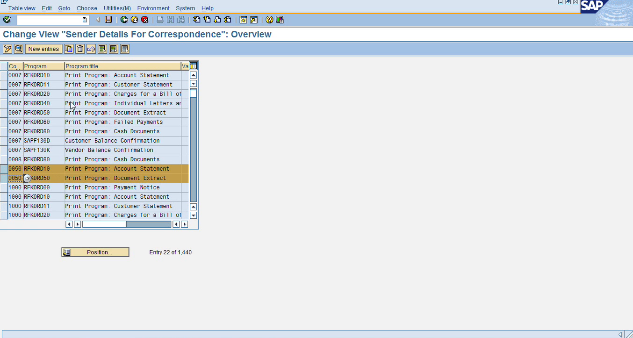Toggle row selector for 0007 RFKORD11
The image size is (633, 338).
(4, 85)
